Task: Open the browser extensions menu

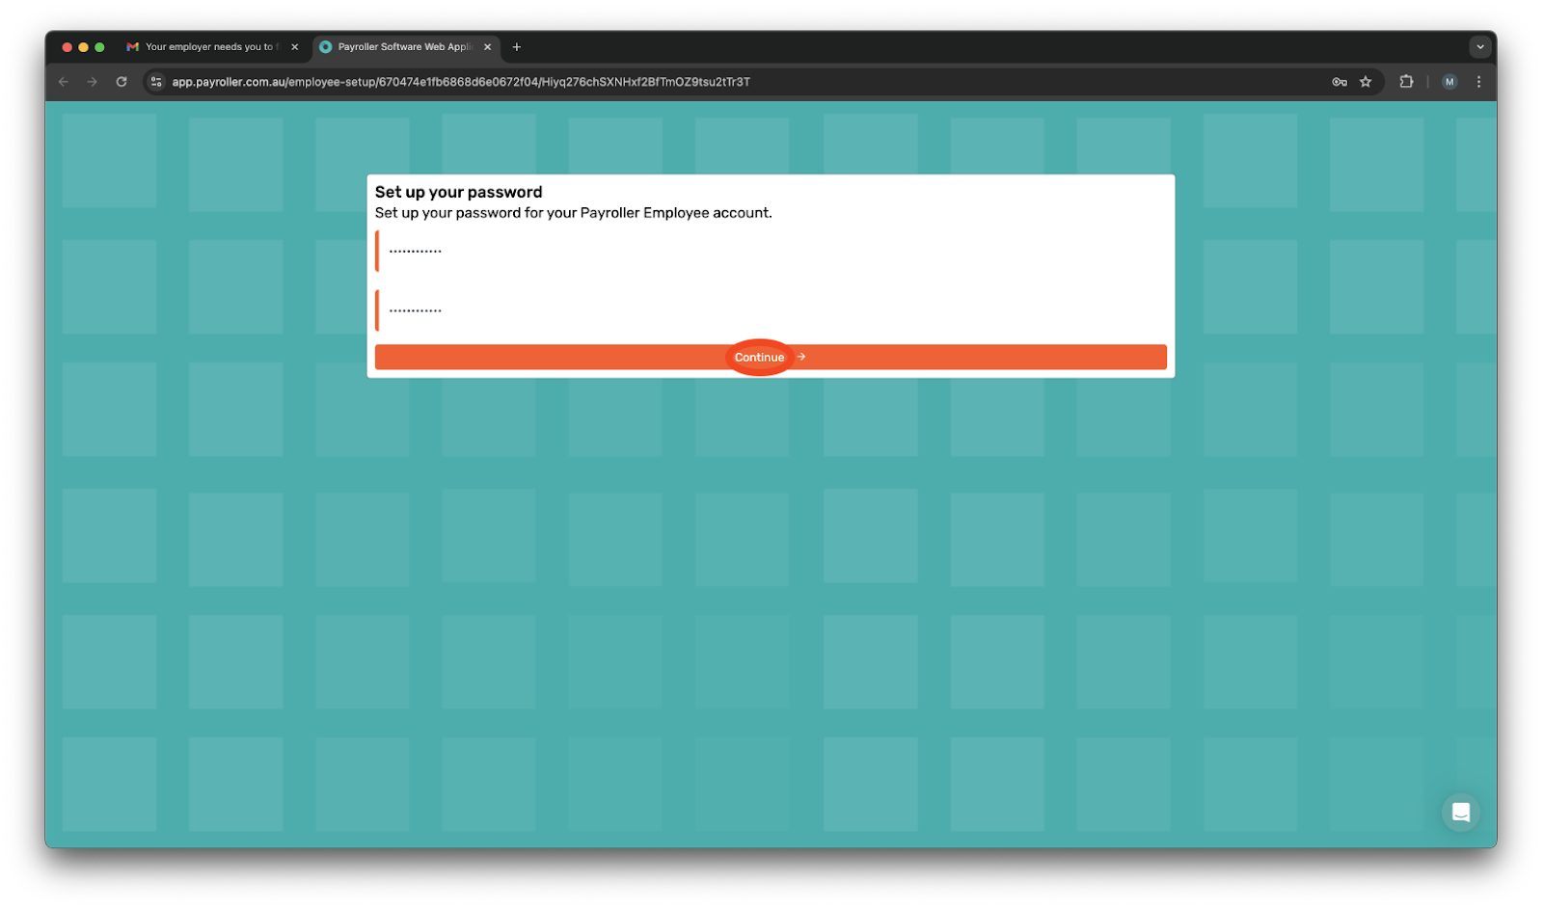Action: coord(1406,82)
